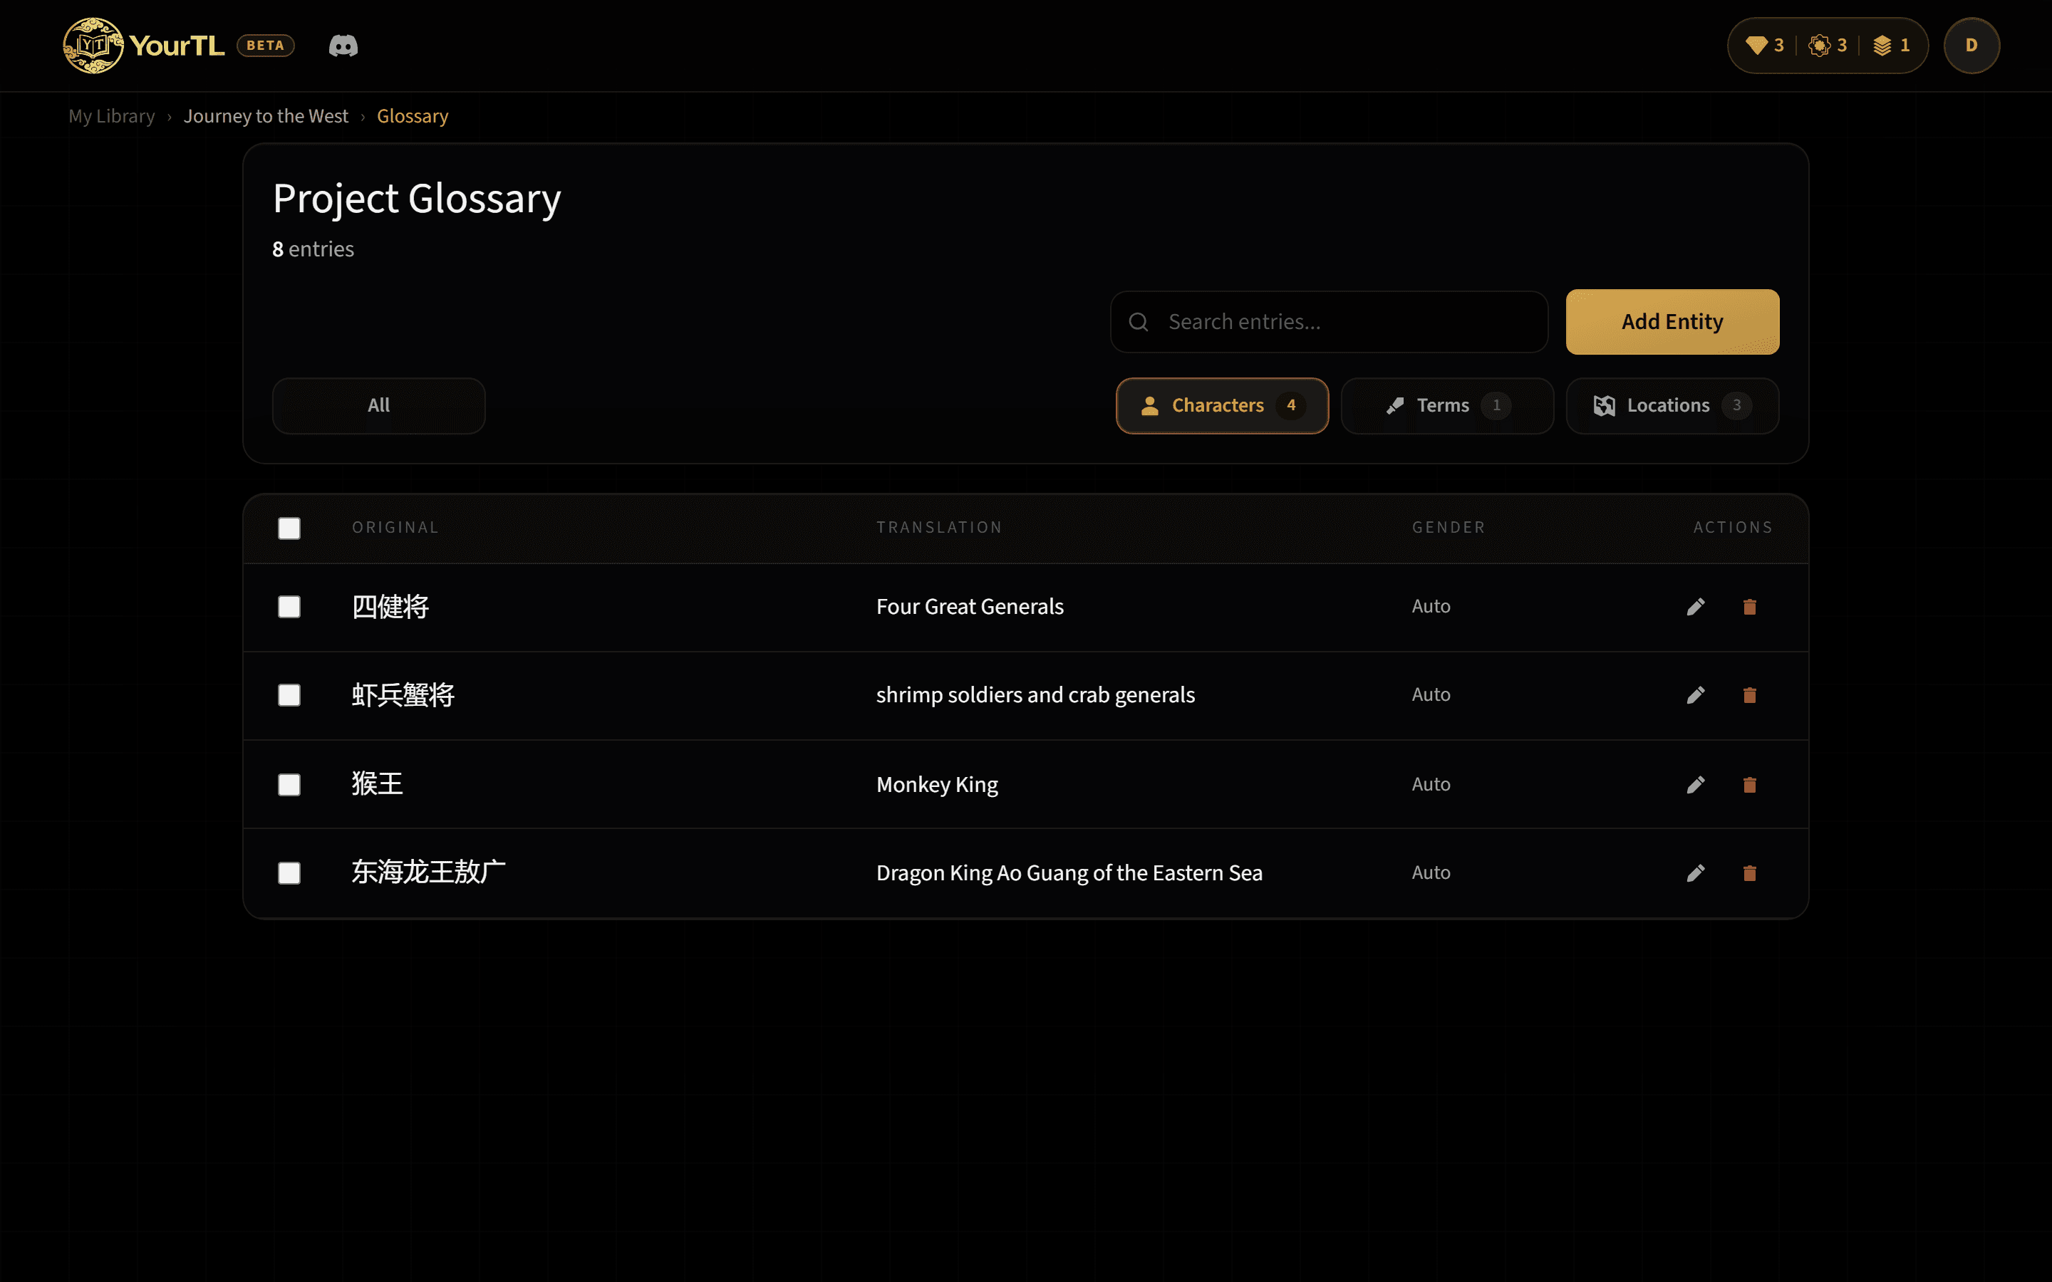Viewport: 2052px width, 1282px height.
Task: Open the Discord icon link
Action: coord(343,46)
